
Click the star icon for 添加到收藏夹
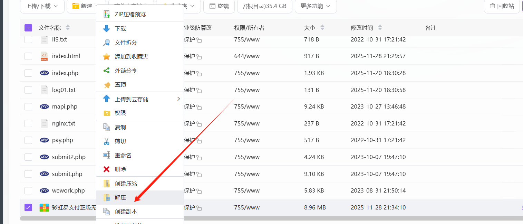point(107,57)
